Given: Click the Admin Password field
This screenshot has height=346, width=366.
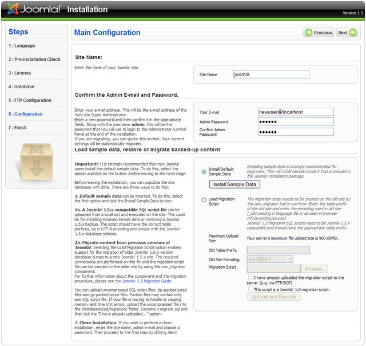Looking at the screenshot, I should [296, 121].
